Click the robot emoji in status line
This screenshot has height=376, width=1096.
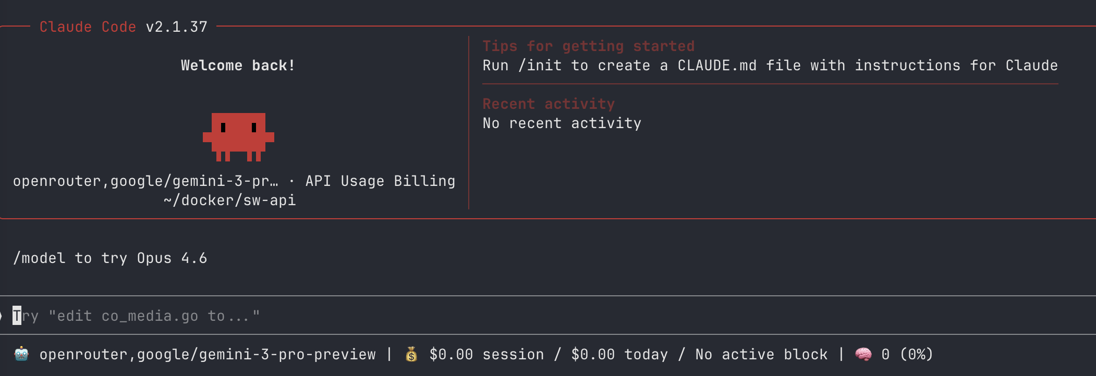pyautogui.click(x=21, y=354)
